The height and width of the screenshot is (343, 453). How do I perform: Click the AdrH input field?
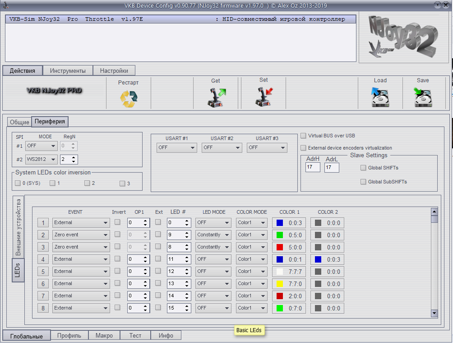[313, 168]
